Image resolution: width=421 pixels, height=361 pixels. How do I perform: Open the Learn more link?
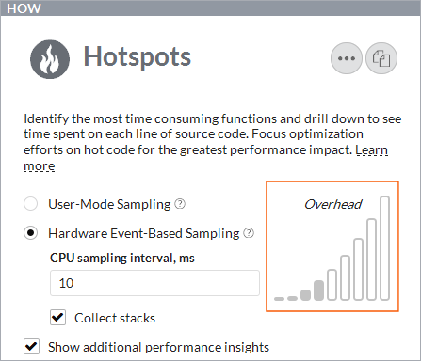click(x=371, y=150)
